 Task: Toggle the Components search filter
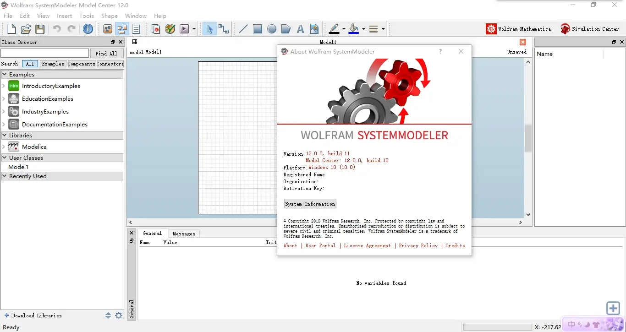(82, 64)
